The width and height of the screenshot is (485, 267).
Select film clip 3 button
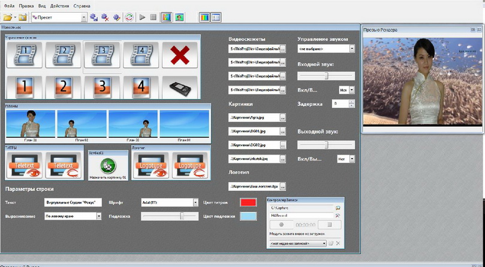pyautogui.click(x=102, y=54)
